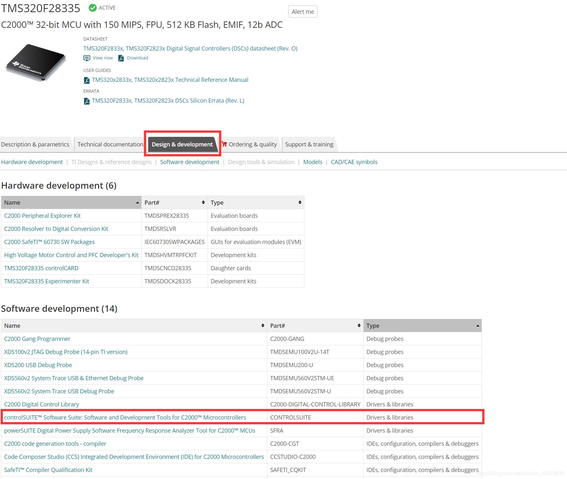Screen dimensions: 567x479
Task: Sort software table by Part# column
Action: 315,326
